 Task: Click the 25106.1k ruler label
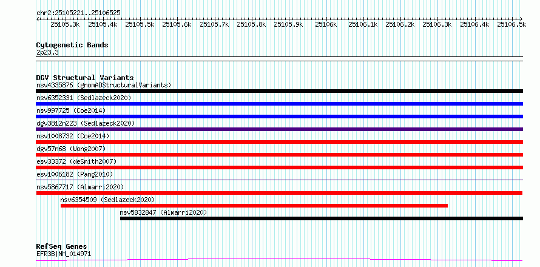[363, 24]
